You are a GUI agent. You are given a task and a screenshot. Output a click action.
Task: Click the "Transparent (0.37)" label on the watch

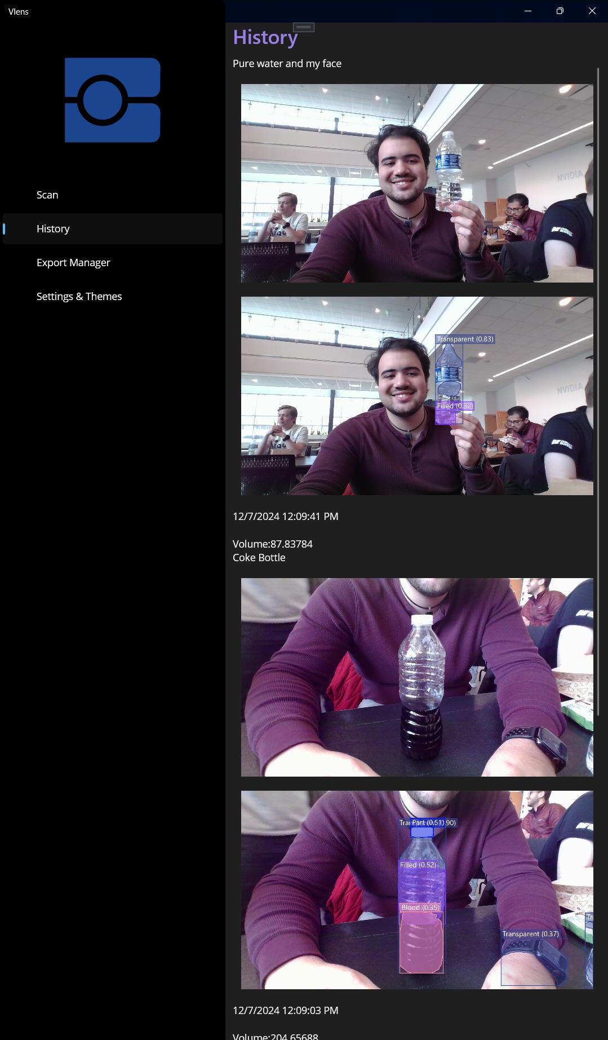pyautogui.click(x=530, y=934)
